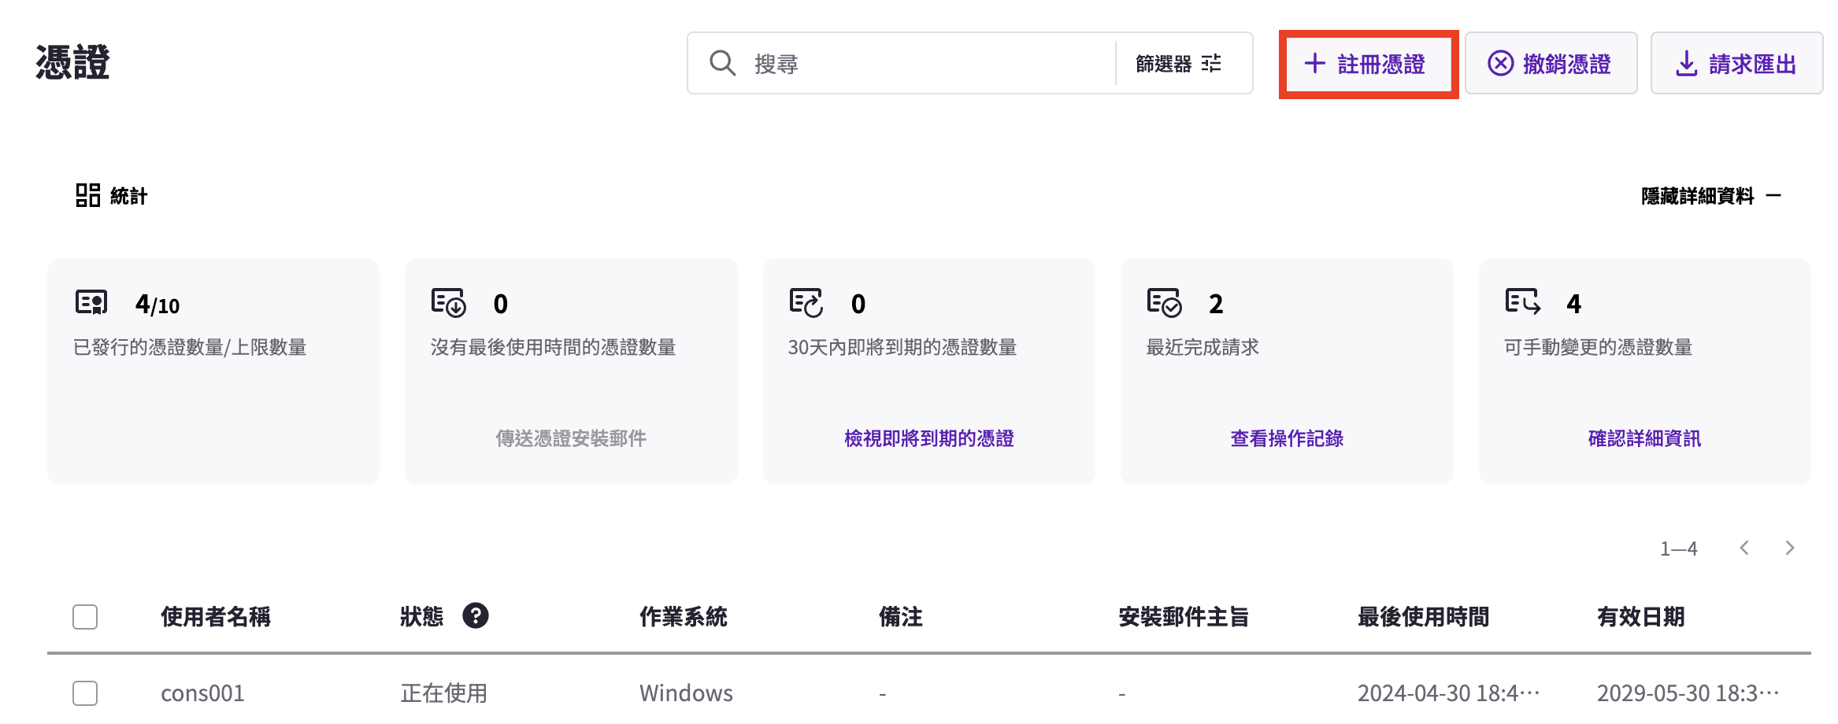The height and width of the screenshot is (724, 1838).
Task: Click the 安裝郵件主旨 column header
Action: click(1184, 616)
